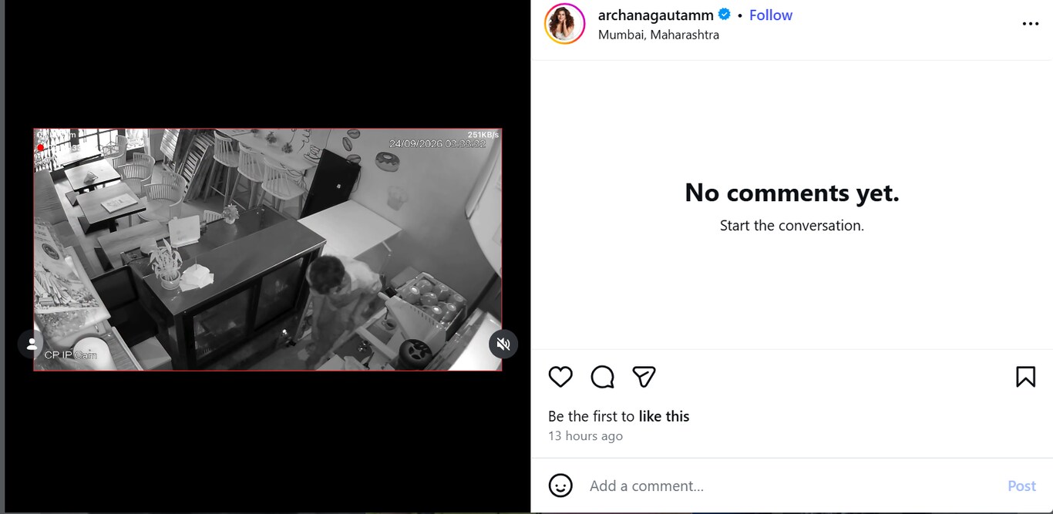Click the blue verified badge
This screenshot has height=514, width=1053.
[x=725, y=15]
